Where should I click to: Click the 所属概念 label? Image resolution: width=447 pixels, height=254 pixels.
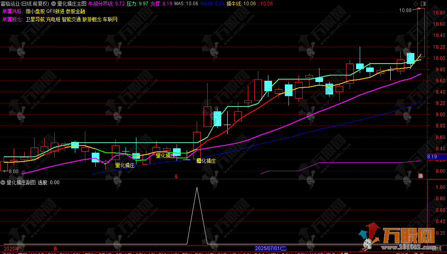(x=12, y=19)
